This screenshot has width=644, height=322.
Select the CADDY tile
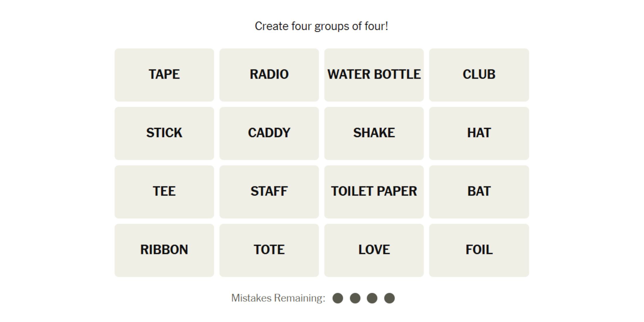point(269,133)
